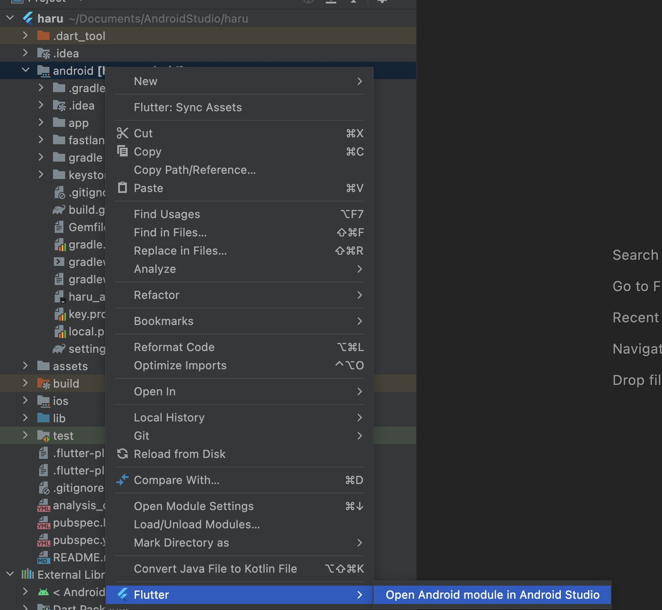Click the ios module folder icon
Image resolution: width=662 pixels, height=610 pixels.
coord(43,401)
